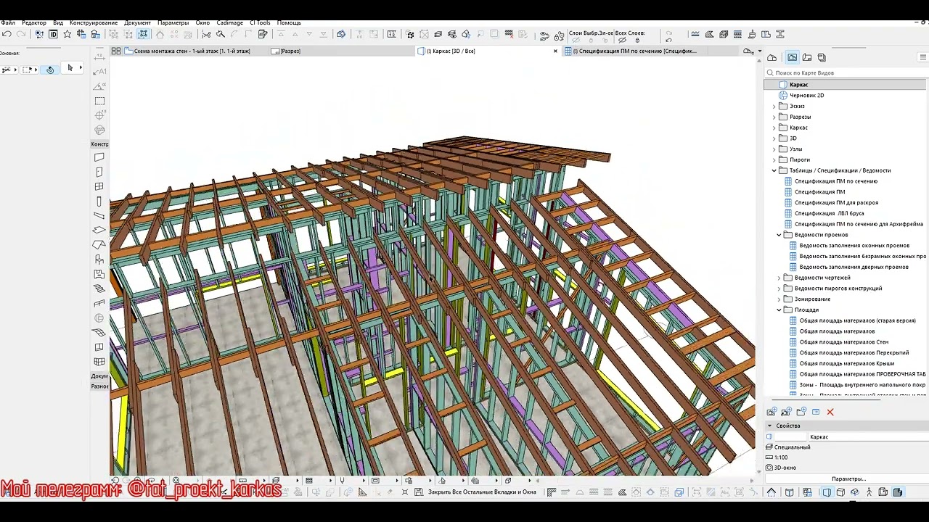
Task: Select the Marquee tool in toolbox
Action: pos(99,101)
